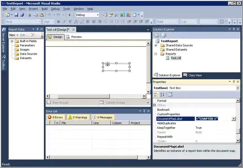Screen dimensions: 243x168
Task: Collapse the Reports folder node
Action: pyautogui.click(x=156, y=54)
